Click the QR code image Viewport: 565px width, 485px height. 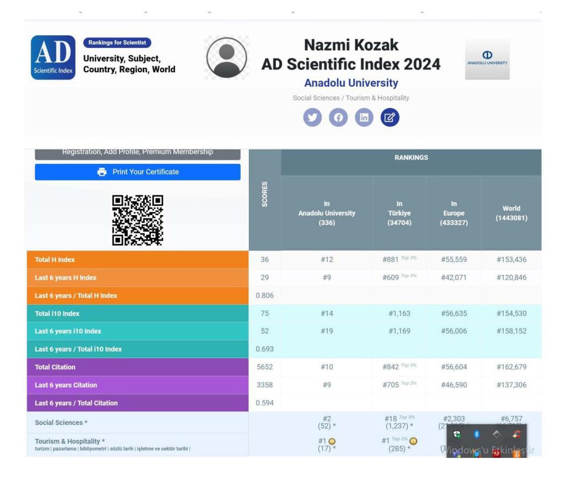coord(137,220)
